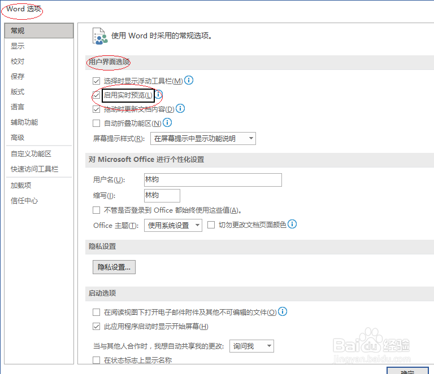Open 辅助功能 options category
The width and height of the screenshot is (434, 374).
(x=39, y=122)
